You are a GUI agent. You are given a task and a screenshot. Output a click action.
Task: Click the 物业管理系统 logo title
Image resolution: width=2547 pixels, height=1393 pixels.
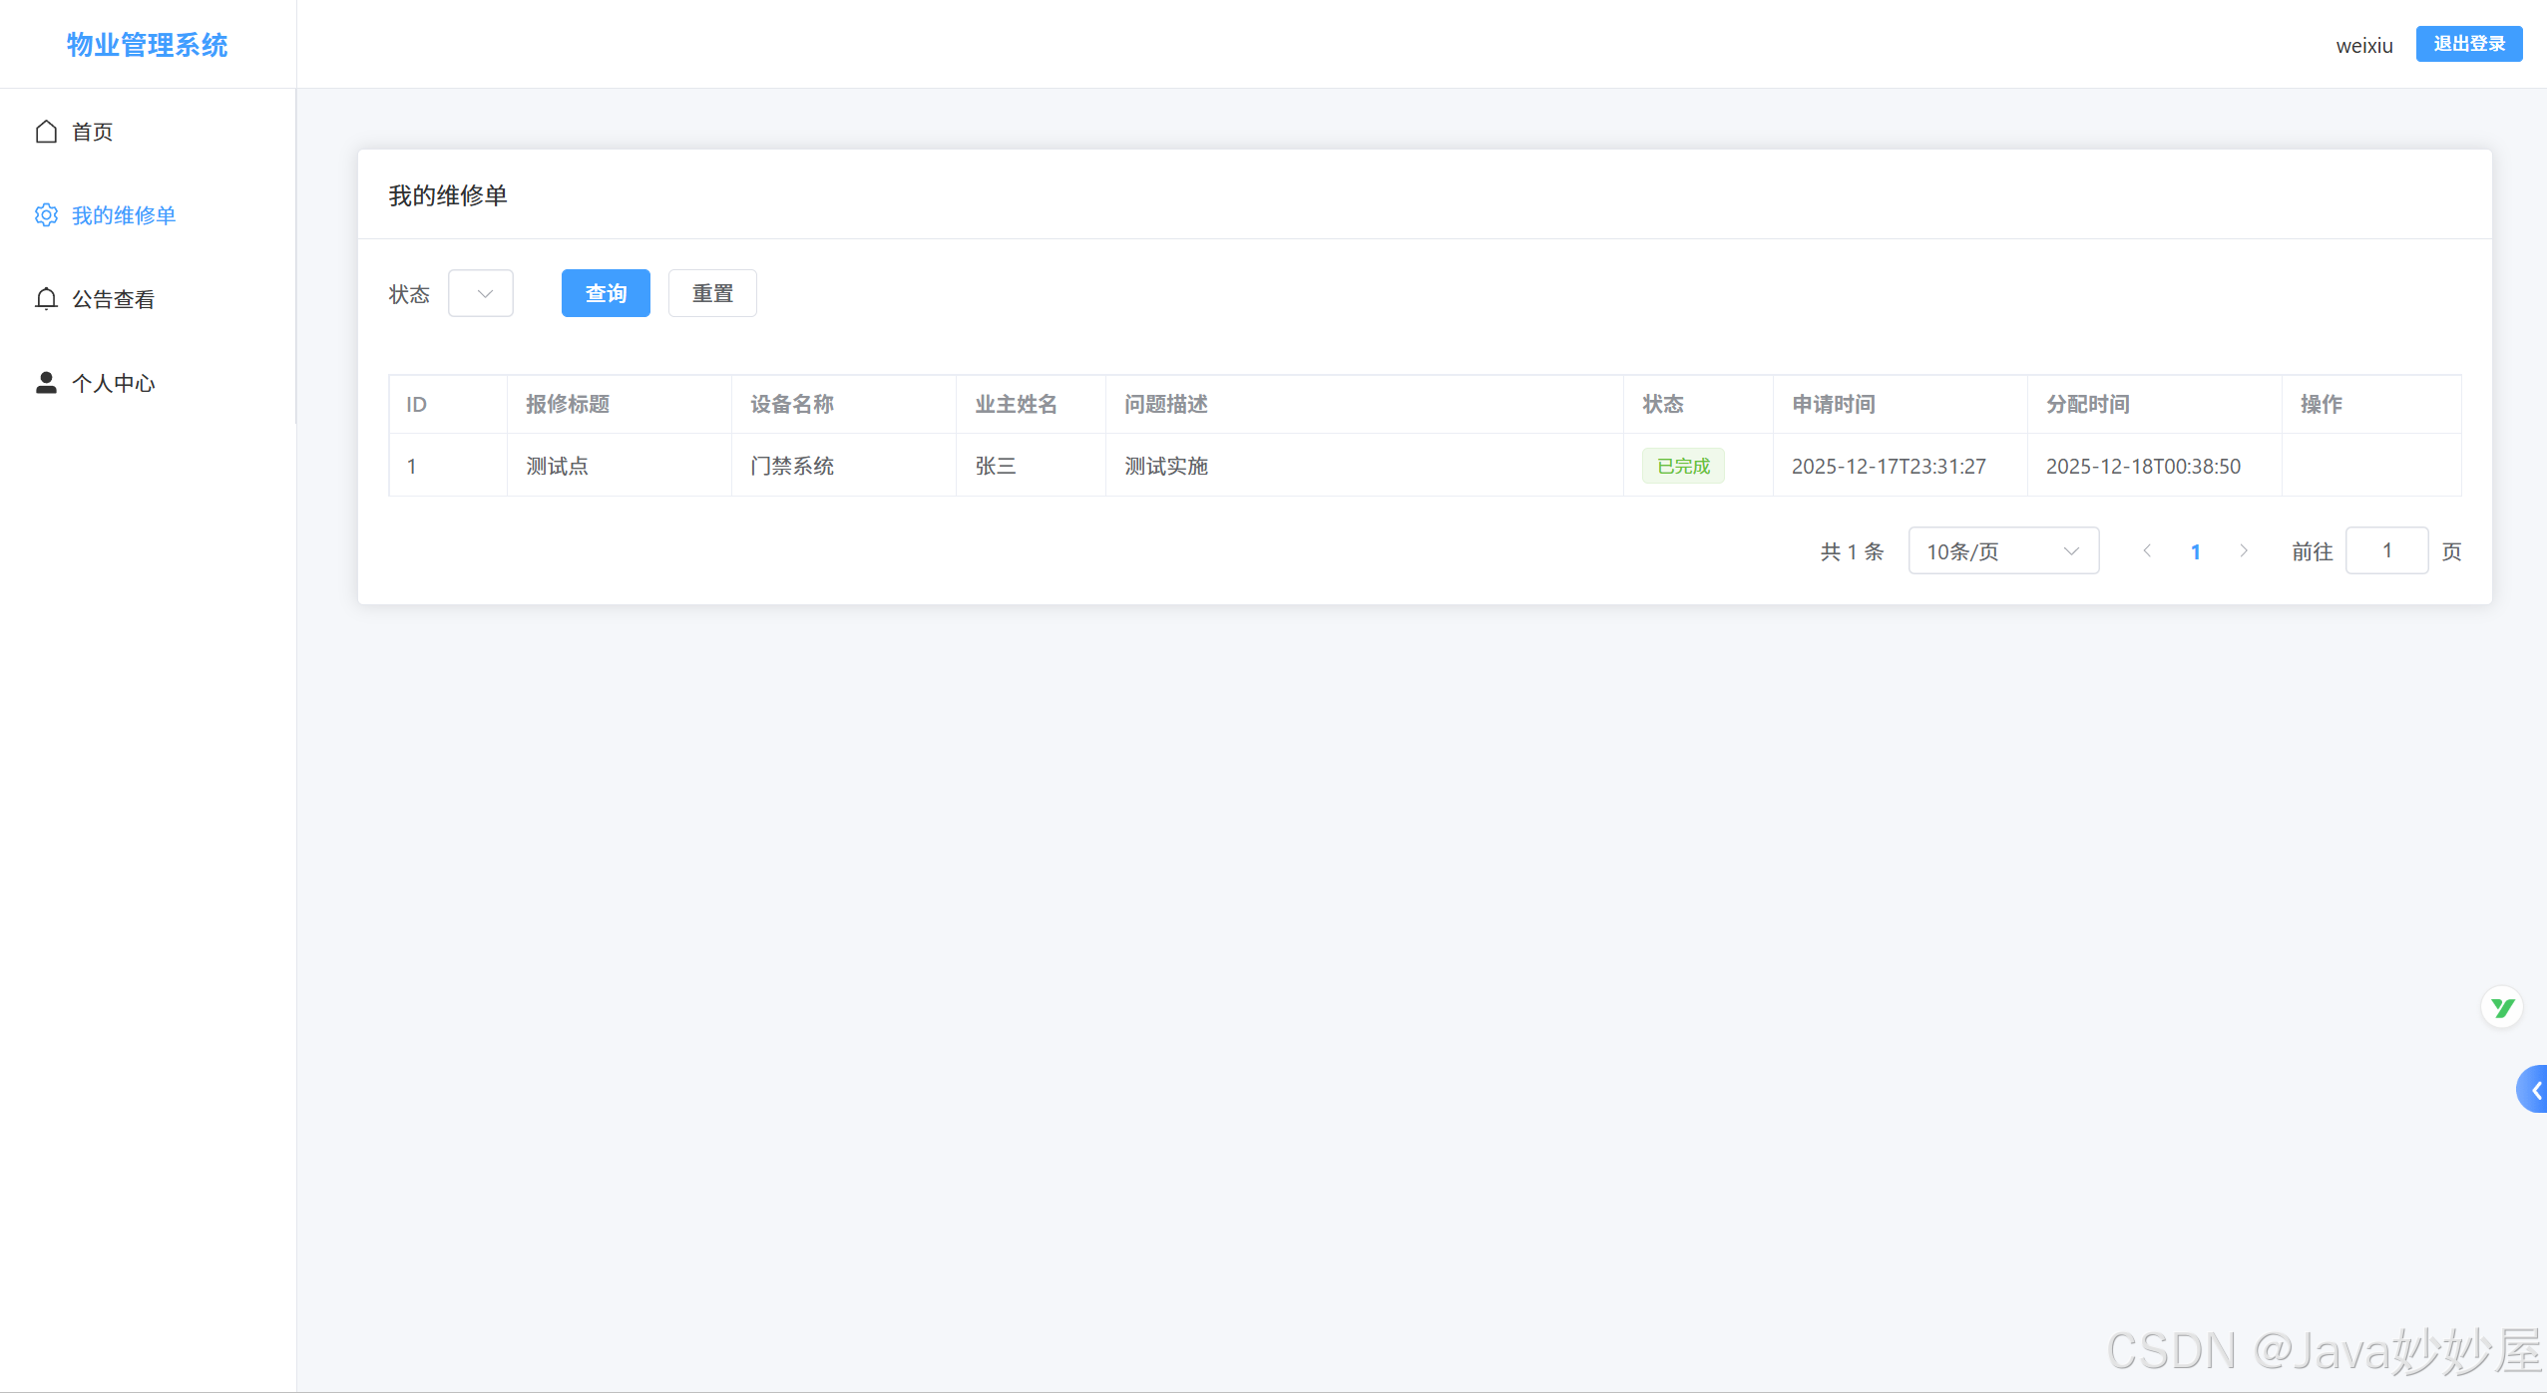coord(148,45)
